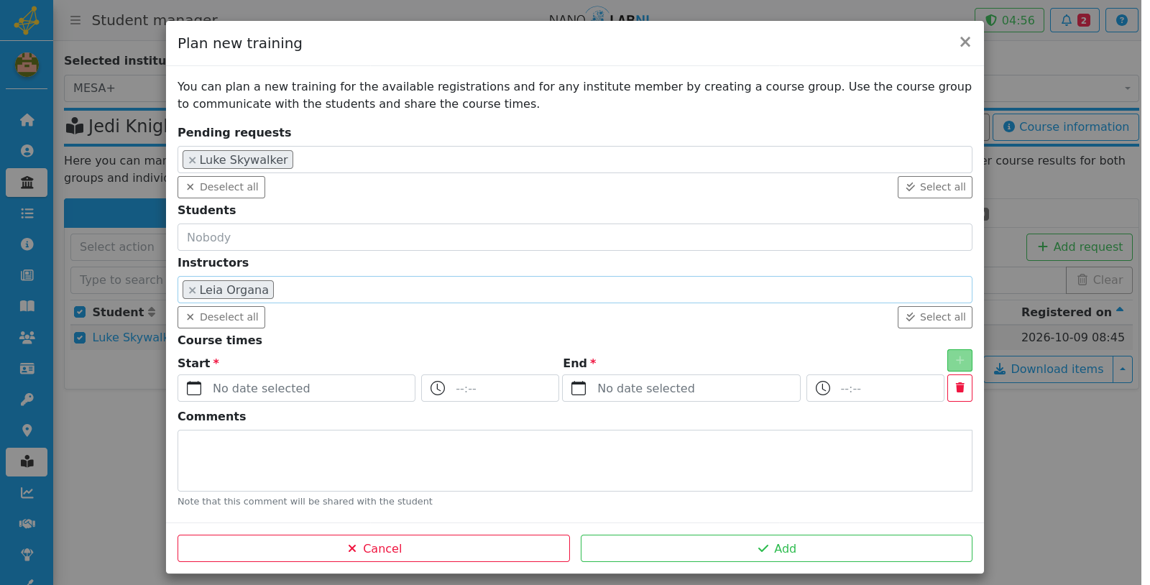The width and height of the screenshot is (1150, 585).
Task: Remove Leia Organa from instructors
Action: click(x=192, y=290)
